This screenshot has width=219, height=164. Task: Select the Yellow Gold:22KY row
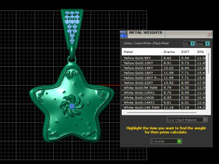tap(164, 83)
